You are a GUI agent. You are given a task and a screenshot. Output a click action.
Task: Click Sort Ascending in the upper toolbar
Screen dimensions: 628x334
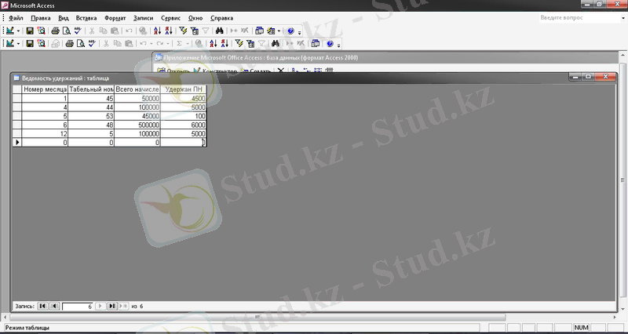tap(158, 31)
